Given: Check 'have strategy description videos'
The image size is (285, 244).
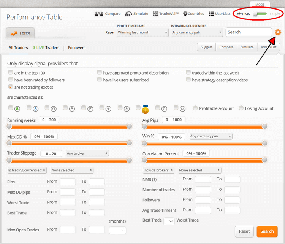Looking at the screenshot, I should click(x=188, y=79).
